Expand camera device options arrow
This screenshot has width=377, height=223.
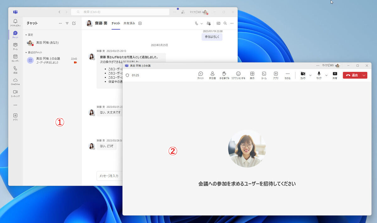coord(310,75)
